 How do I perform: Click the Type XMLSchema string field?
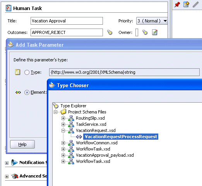(124, 72)
